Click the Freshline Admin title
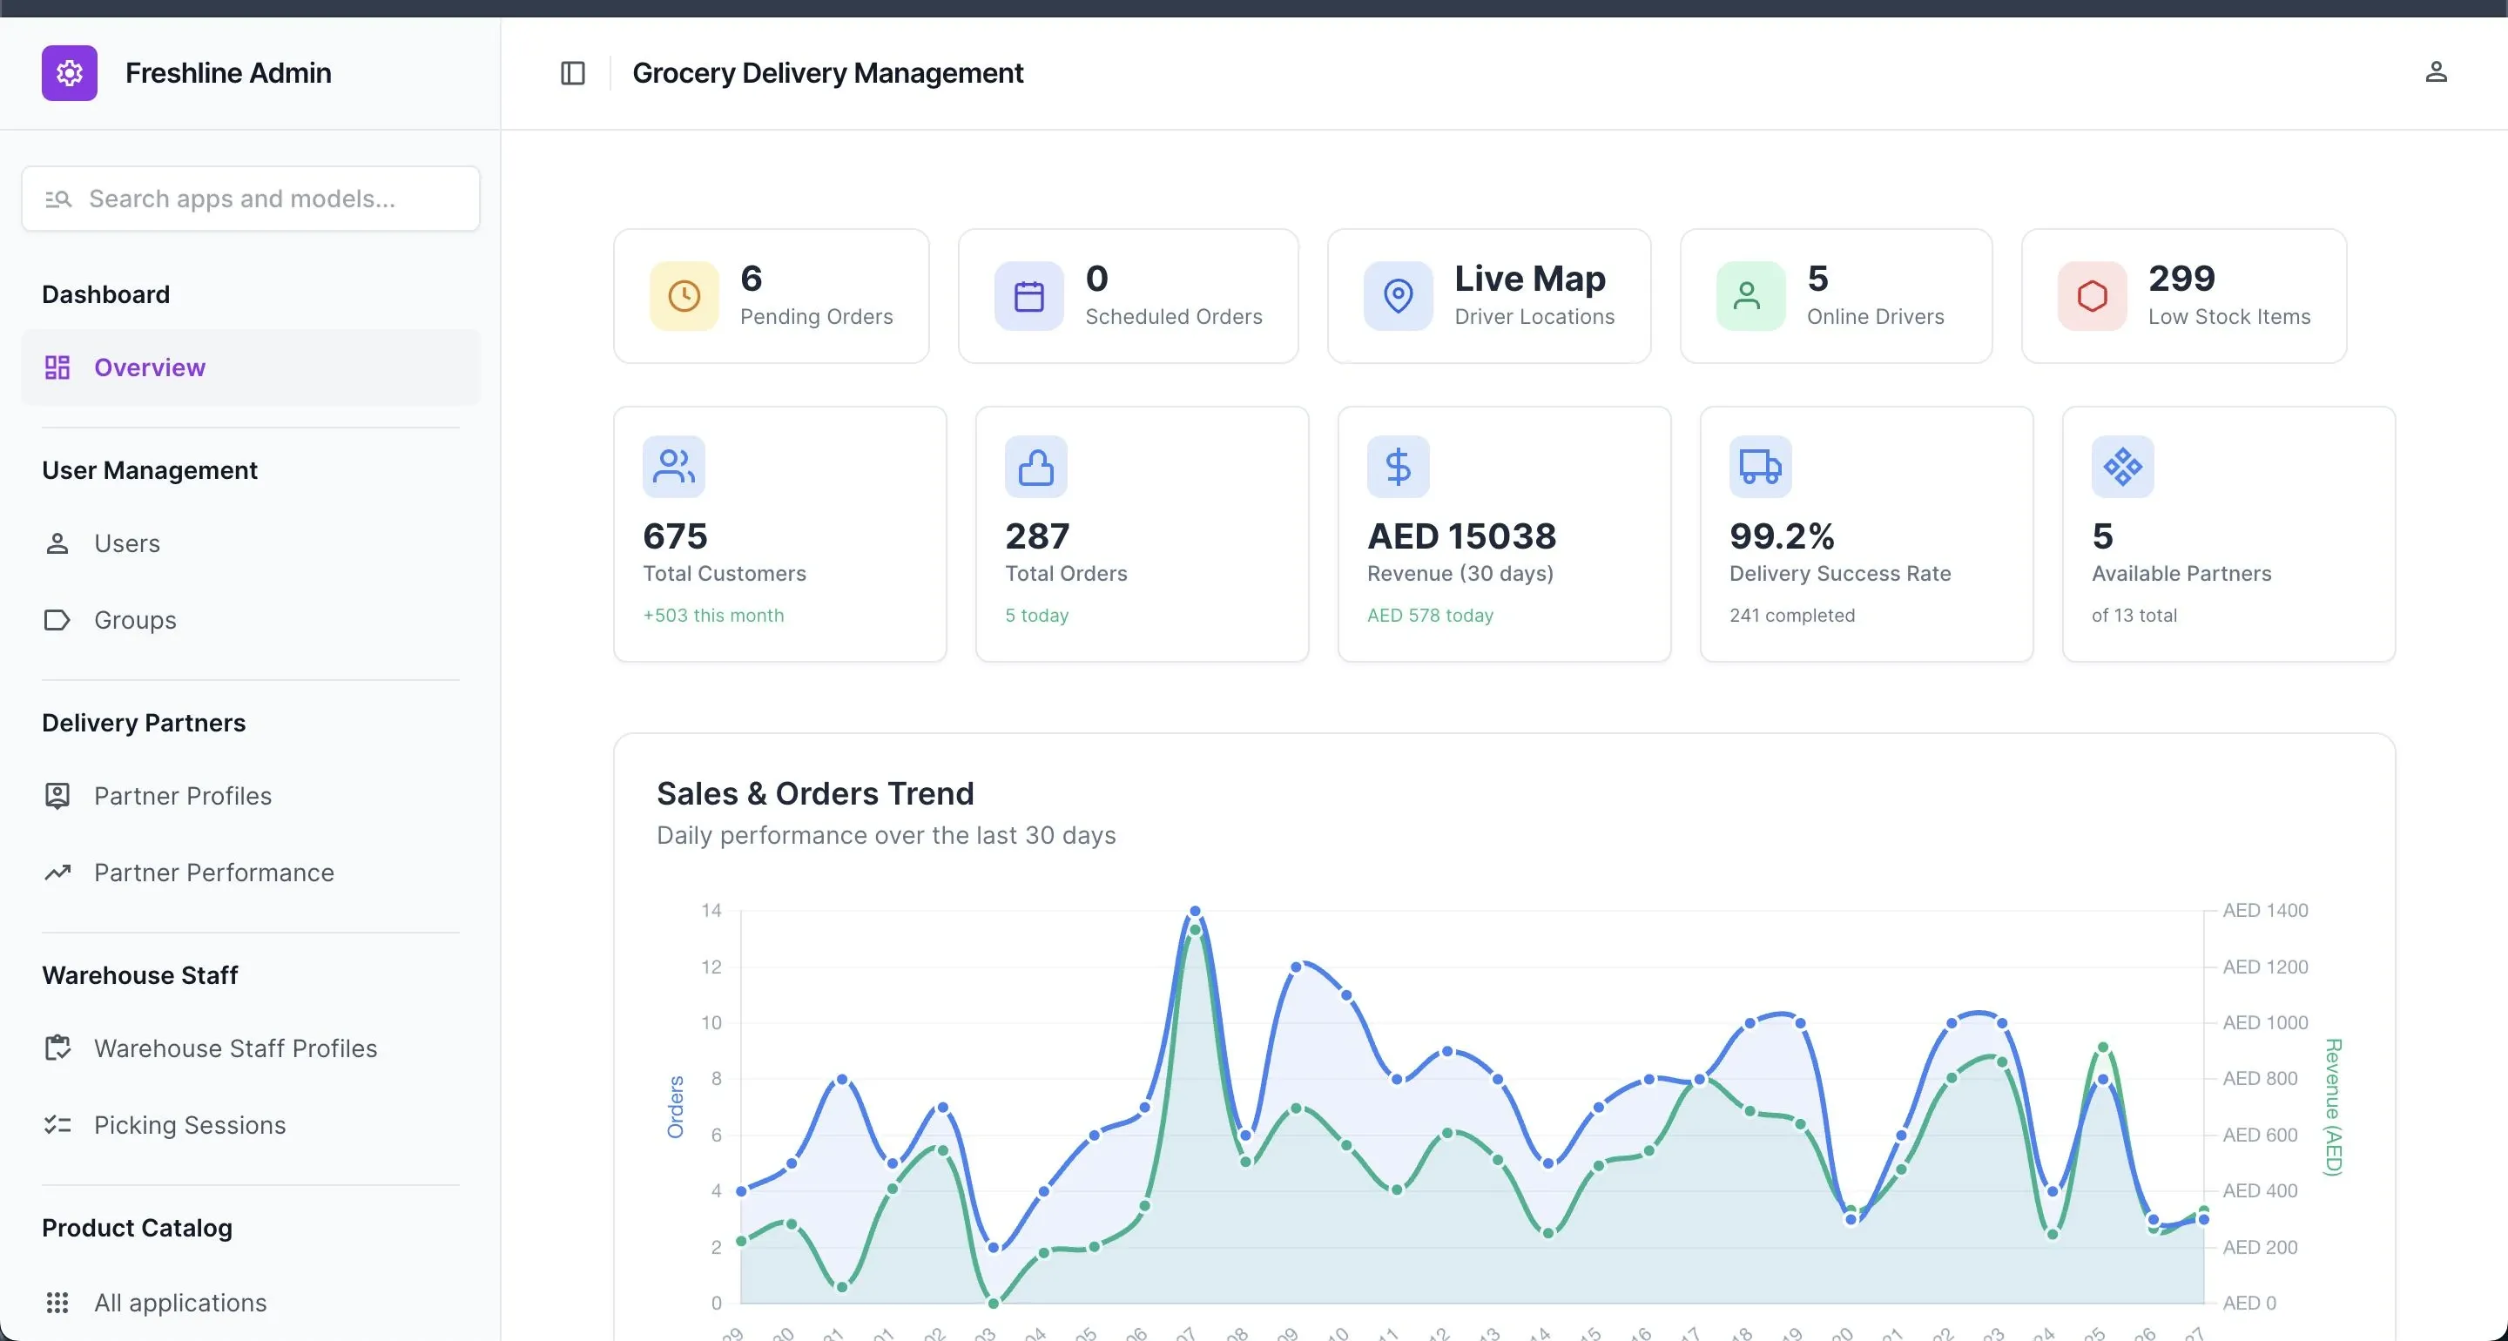 coord(229,73)
